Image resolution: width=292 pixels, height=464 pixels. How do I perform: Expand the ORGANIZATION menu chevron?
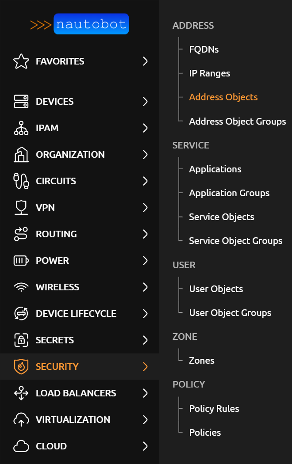pos(145,154)
